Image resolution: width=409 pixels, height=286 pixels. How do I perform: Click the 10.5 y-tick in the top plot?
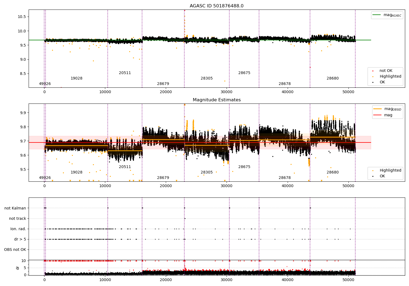click(21, 17)
